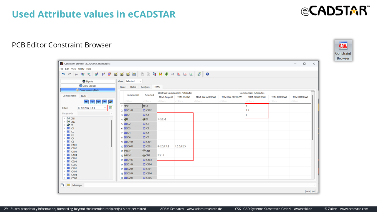
Task: Select TRM-Volt cell value 1:5.0;6:2.5
Action: 180,146
